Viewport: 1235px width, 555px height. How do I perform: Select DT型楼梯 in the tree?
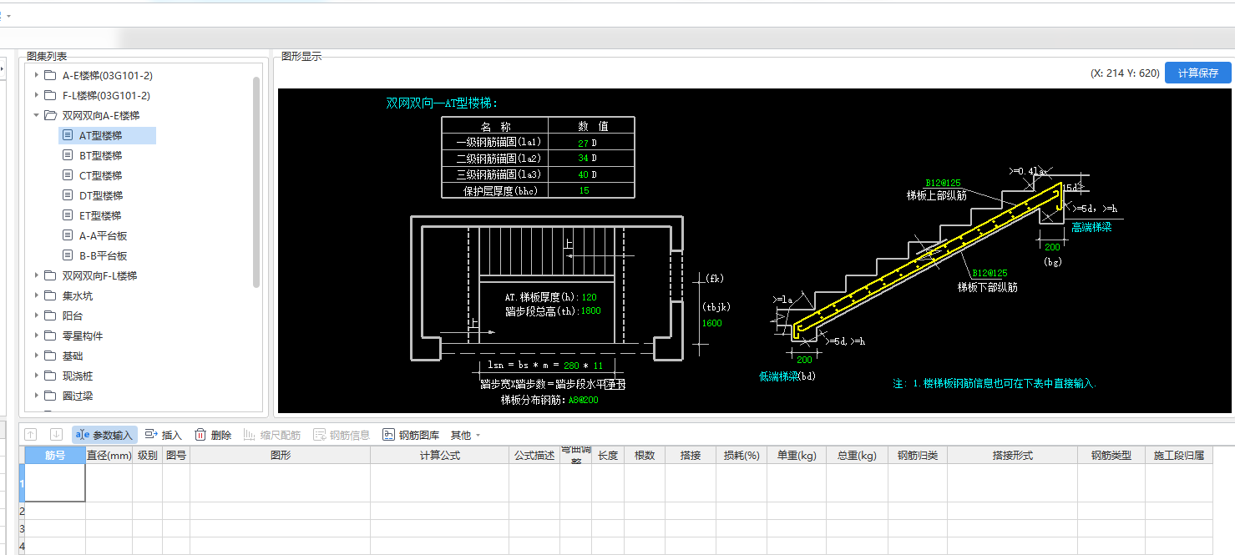click(x=101, y=195)
